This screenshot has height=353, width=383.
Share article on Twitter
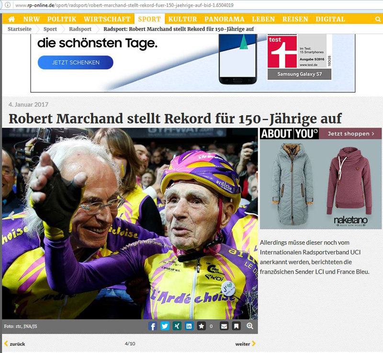click(x=165, y=326)
